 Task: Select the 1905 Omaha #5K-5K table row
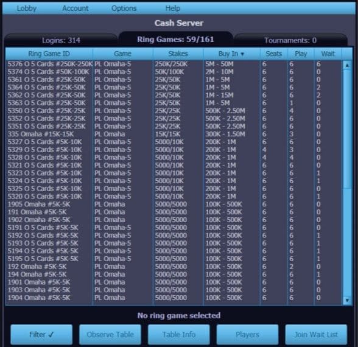pos(174,204)
